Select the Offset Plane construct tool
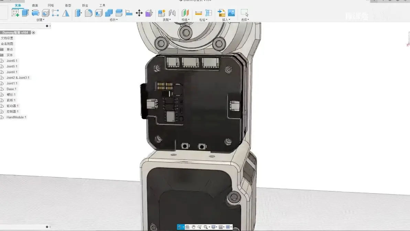This screenshot has height=231, width=410. tap(185, 13)
